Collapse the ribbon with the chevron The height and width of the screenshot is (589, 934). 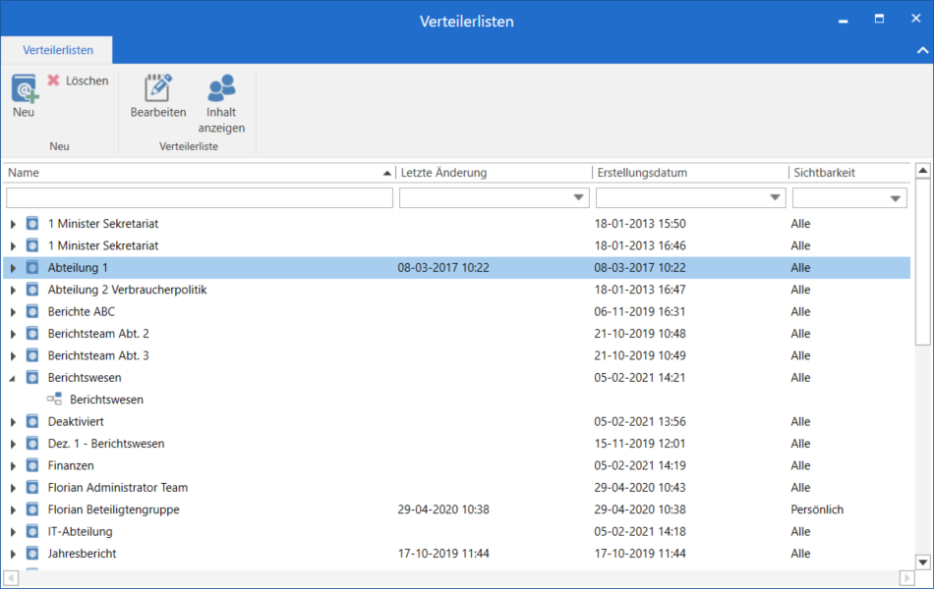[x=921, y=50]
